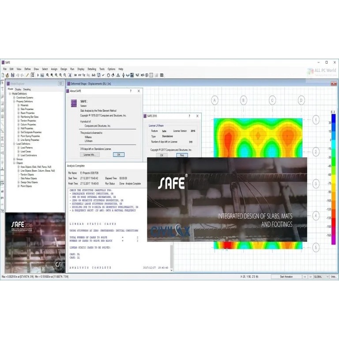Click the help question mark in About SAFE

(131, 91)
